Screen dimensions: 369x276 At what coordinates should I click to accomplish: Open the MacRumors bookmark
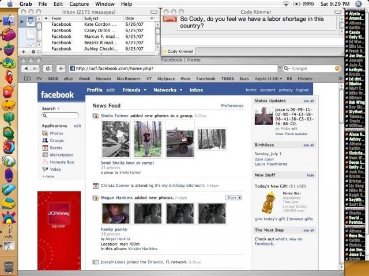tap(128, 79)
